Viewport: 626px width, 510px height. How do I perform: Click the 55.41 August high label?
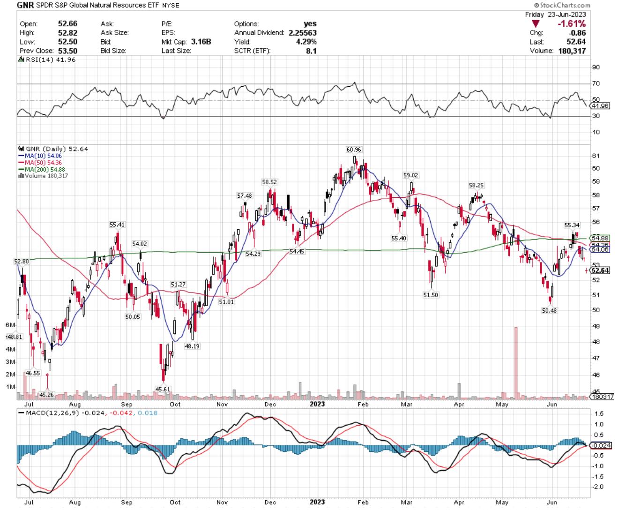pos(117,225)
